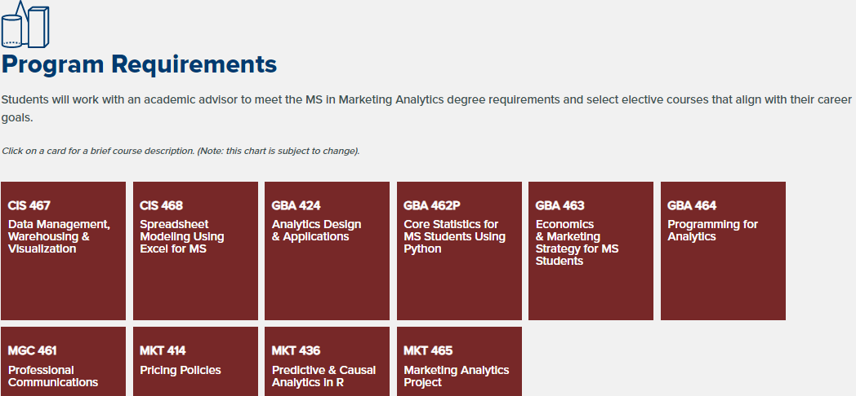Open the CIS 468 Spreadsheet Modeling card
The height and width of the screenshot is (396, 856).
click(x=195, y=251)
